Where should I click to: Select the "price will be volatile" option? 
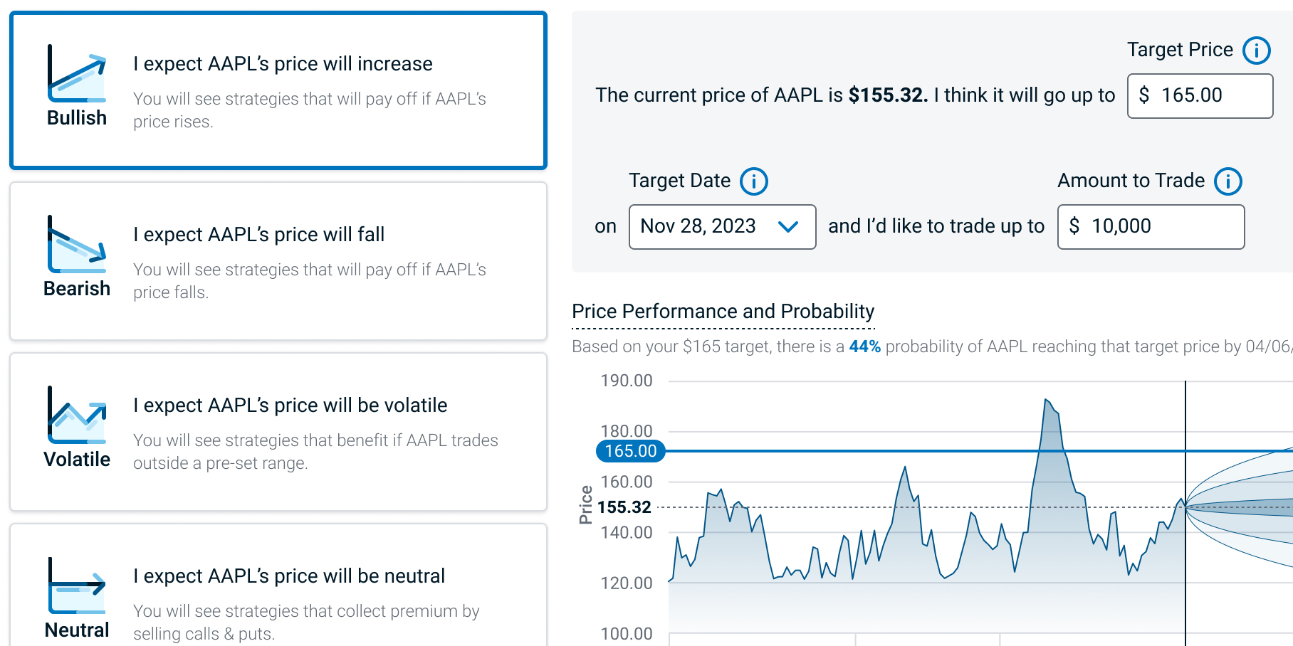tap(278, 432)
